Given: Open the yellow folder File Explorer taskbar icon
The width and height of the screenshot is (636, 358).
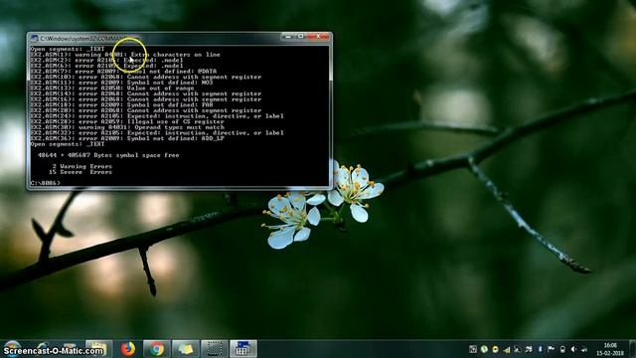Looking at the screenshot, I should [x=98, y=349].
